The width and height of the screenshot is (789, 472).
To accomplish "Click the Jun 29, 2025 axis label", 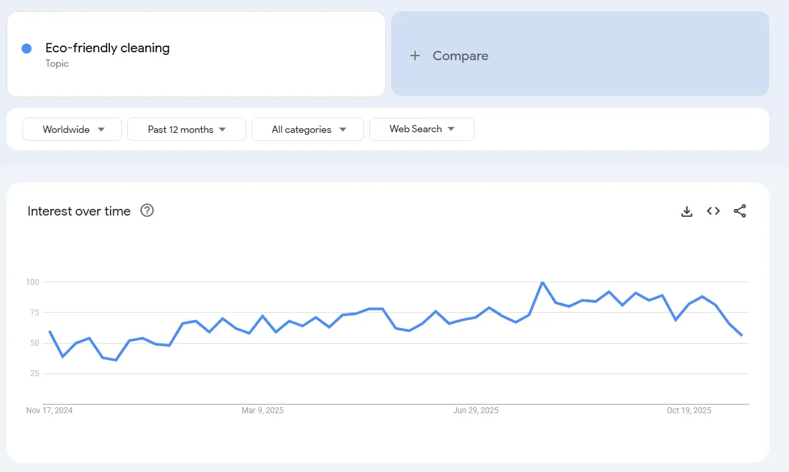I will tap(476, 411).
